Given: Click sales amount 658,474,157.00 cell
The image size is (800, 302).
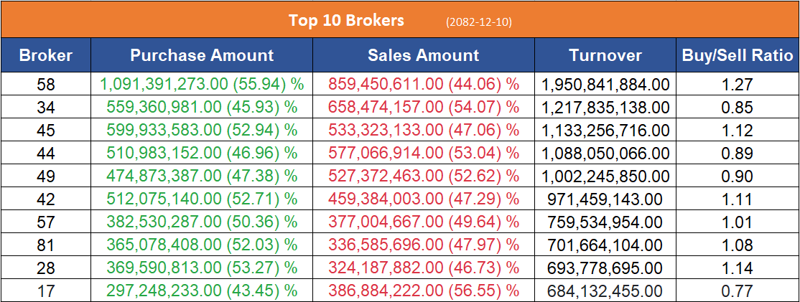Looking at the screenshot, I should pos(423,108).
